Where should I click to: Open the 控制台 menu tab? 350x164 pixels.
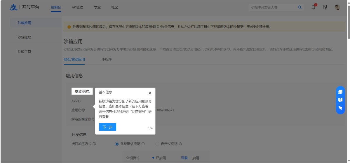click(56, 7)
